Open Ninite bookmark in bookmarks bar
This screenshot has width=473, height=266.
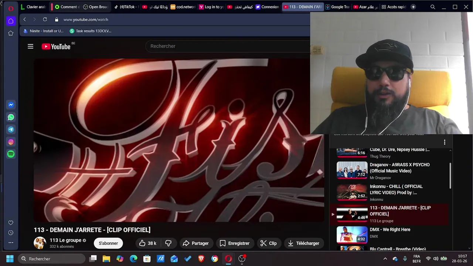[43, 31]
